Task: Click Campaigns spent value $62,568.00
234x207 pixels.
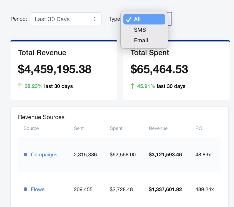Action: pos(123,155)
